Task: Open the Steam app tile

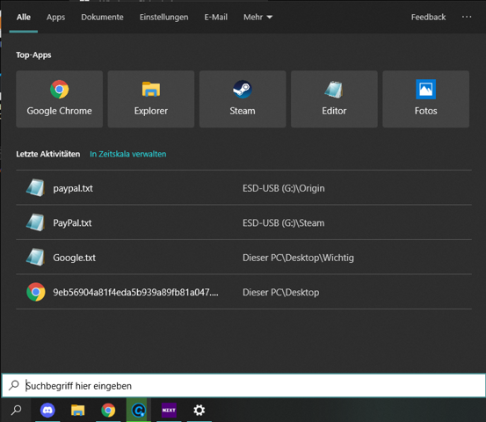Action: pos(243,99)
